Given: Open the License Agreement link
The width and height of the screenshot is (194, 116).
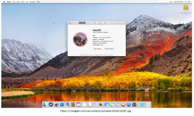Looking at the screenshot, I should [109, 55].
